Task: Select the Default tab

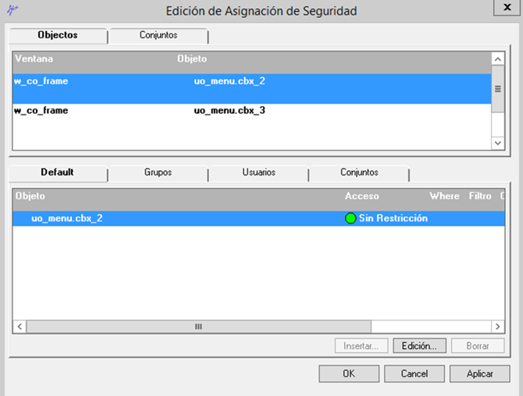Action: tap(58, 173)
